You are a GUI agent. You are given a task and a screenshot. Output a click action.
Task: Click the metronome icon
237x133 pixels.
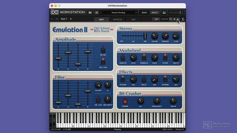click(x=183, y=19)
